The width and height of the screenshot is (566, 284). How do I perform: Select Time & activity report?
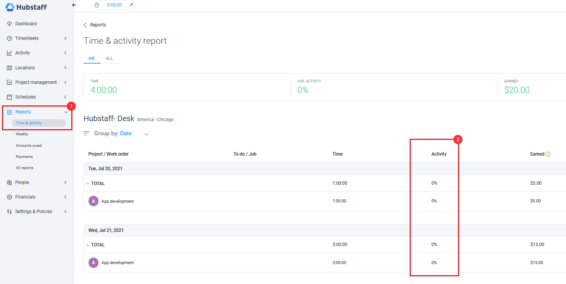(x=39, y=123)
